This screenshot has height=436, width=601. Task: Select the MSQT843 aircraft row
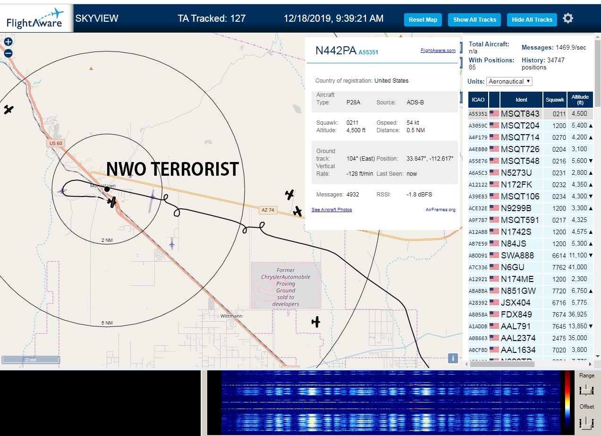531,114
